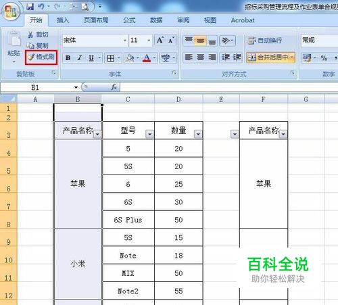Toggle 自动换行 wrap text

(x=265, y=41)
